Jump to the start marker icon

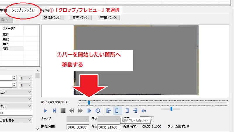coord(109,111)
